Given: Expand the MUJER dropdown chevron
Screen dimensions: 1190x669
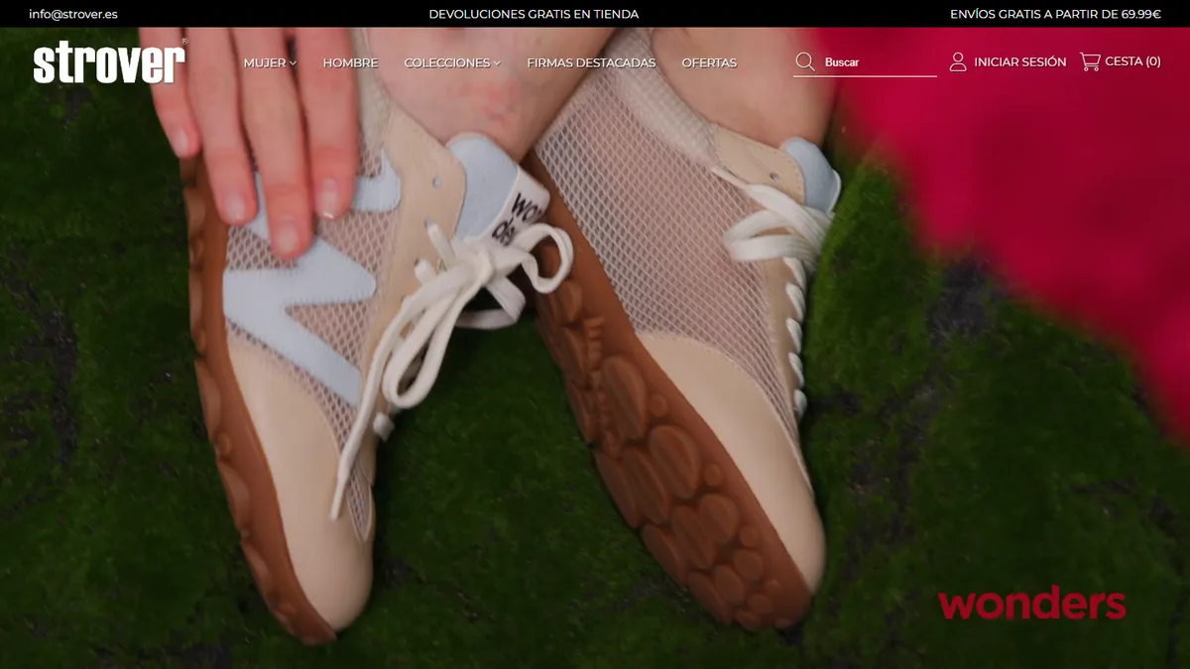Looking at the screenshot, I should point(293,63).
